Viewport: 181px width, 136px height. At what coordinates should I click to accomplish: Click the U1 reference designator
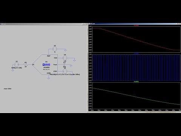pyautogui.click(x=46, y=62)
